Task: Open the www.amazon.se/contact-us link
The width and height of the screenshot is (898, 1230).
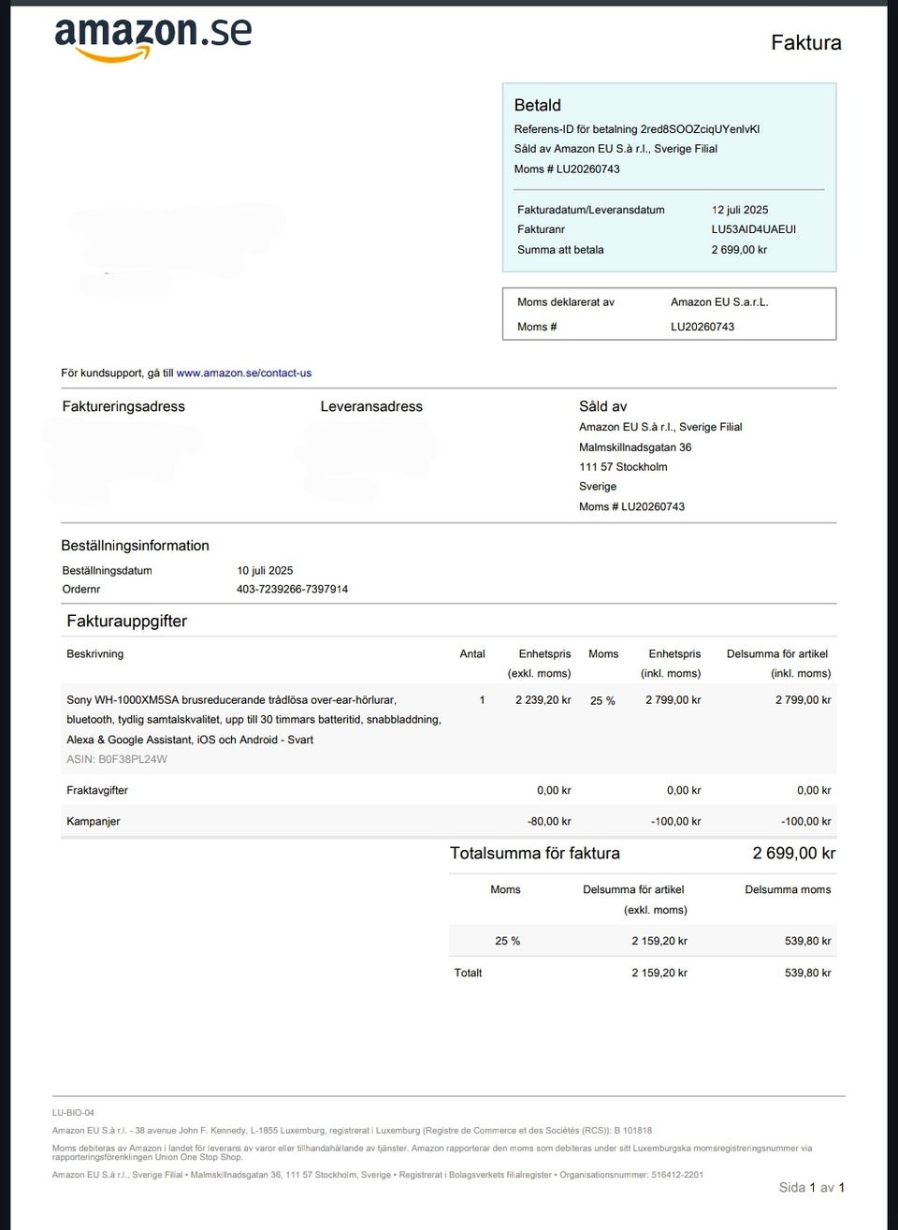Action: click(244, 373)
